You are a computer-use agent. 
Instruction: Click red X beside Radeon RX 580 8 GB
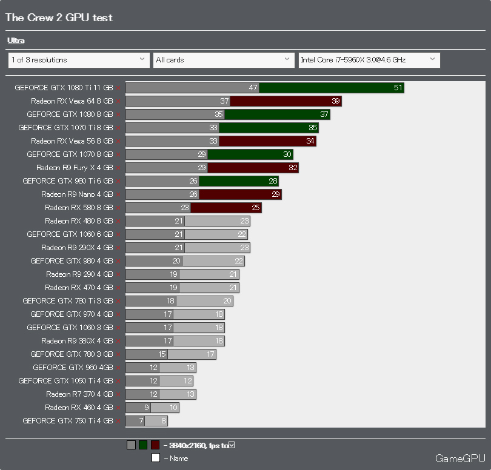(x=118, y=208)
